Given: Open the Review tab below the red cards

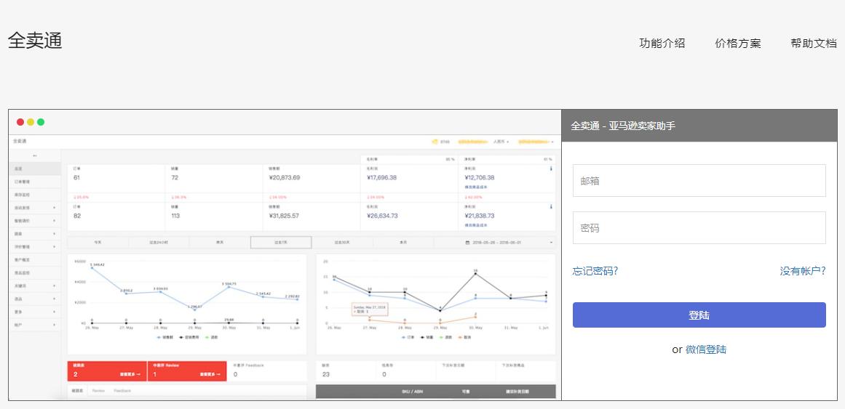Looking at the screenshot, I should coord(98,391).
